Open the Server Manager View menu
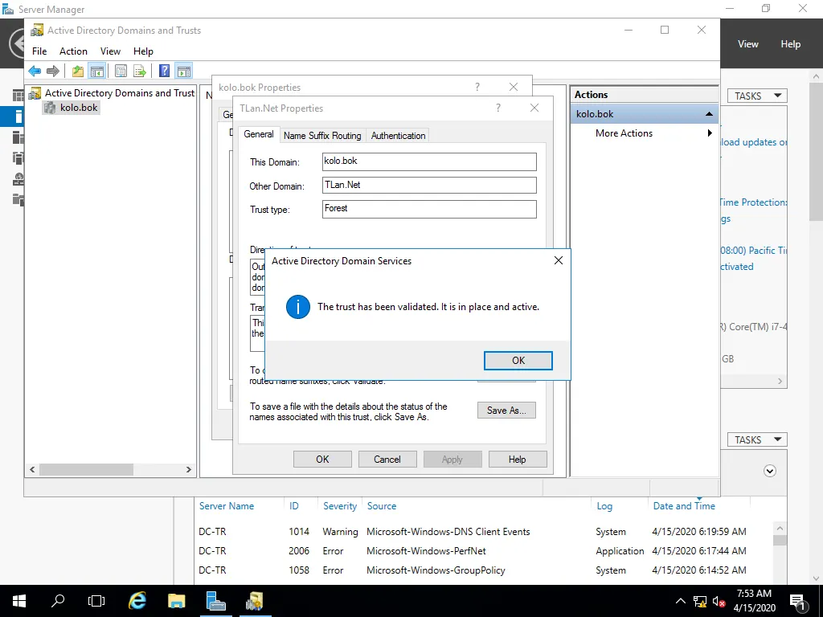This screenshot has width=823, height=617. 748,44
